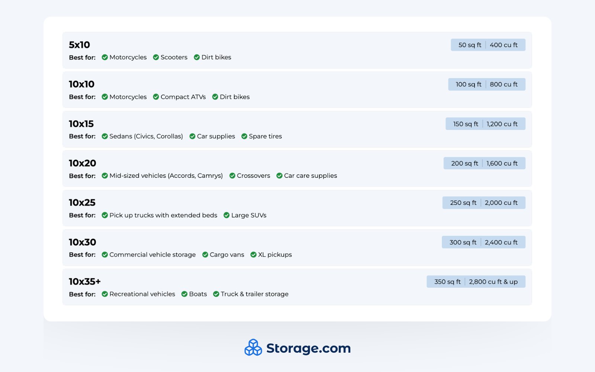Click the 250 sq ft label

coord(463,203)
